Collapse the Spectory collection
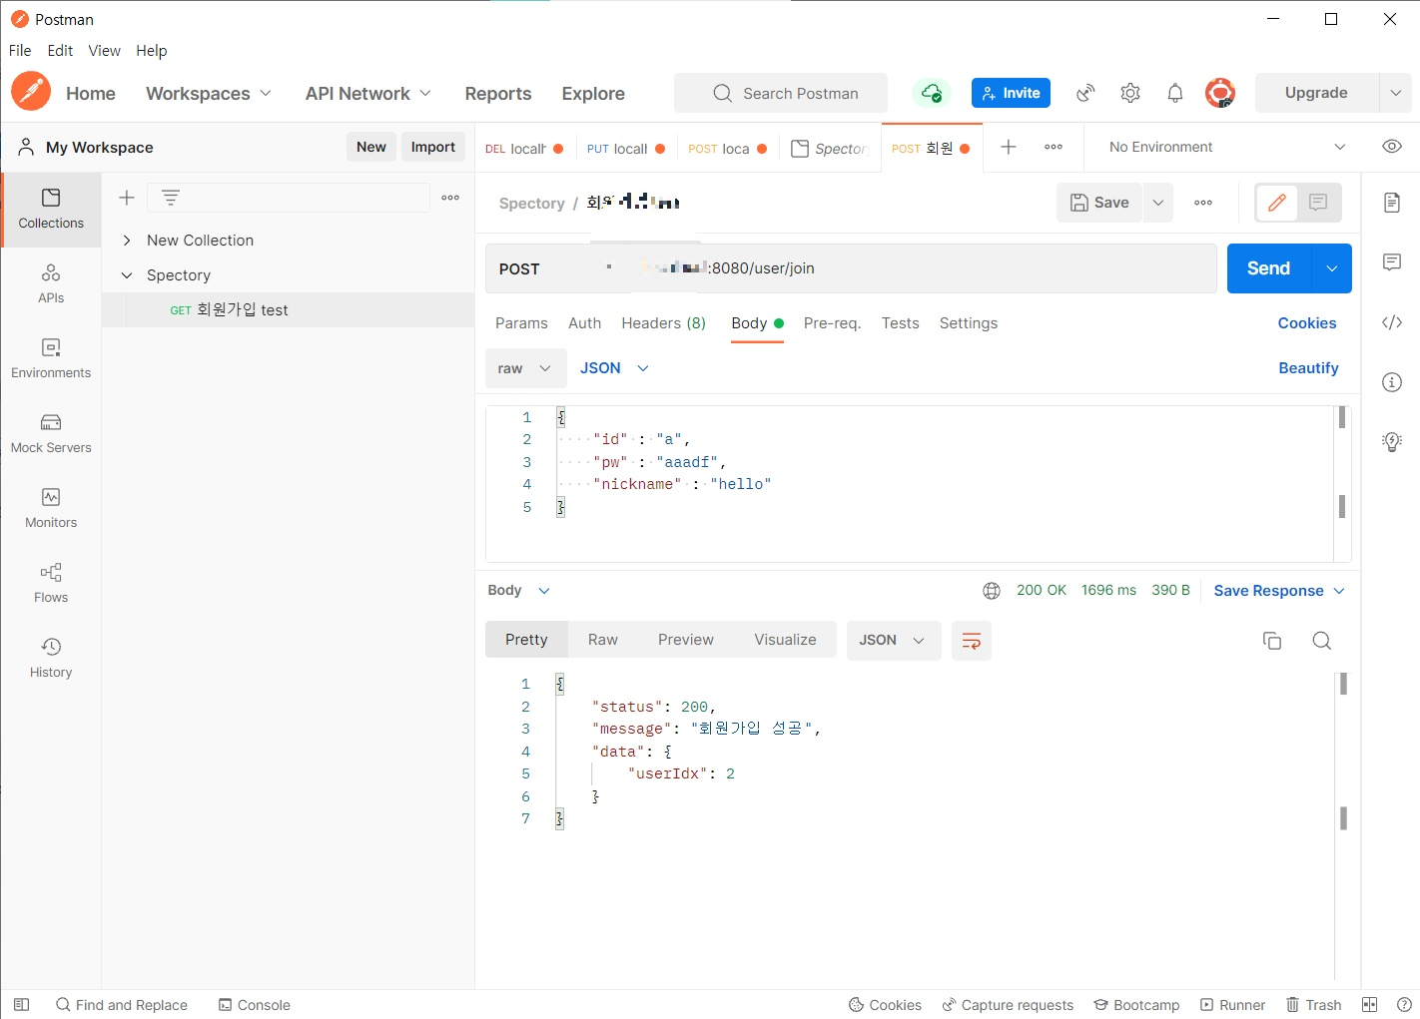This screenshot has height=1019, width=1420. pyautogui.click(x=127, y=275)
